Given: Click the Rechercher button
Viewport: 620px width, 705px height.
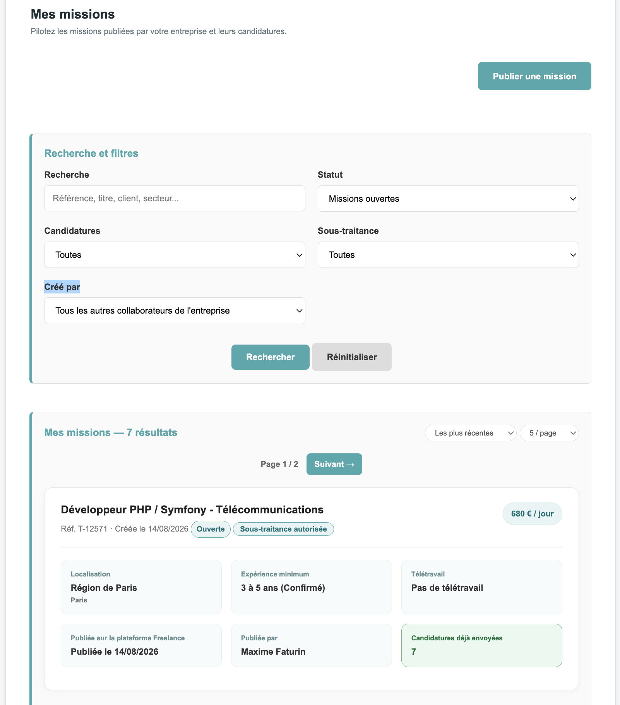Looking at the screenshot, I should 271,357.
